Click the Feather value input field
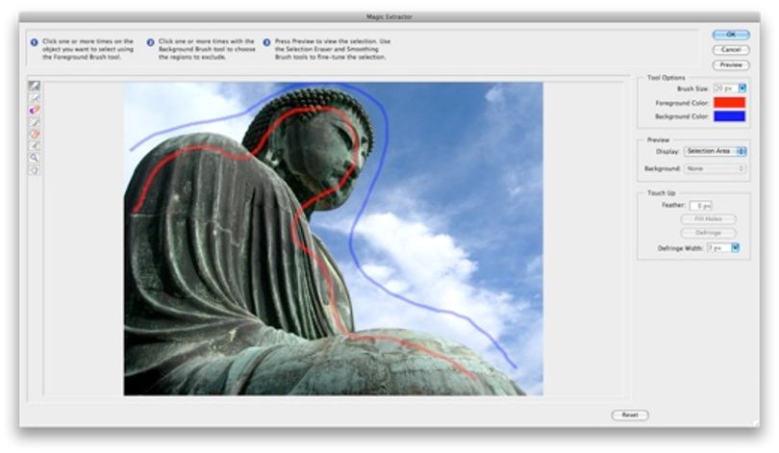 [x=701, y=205]
